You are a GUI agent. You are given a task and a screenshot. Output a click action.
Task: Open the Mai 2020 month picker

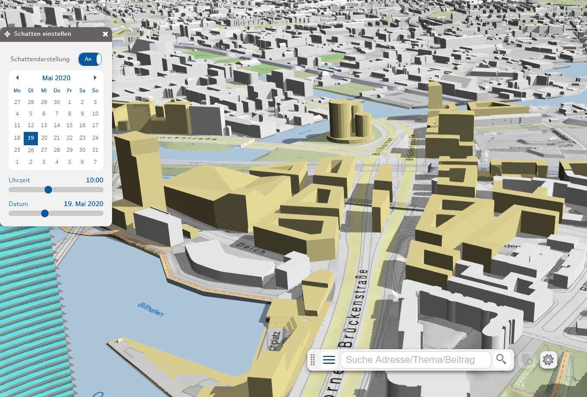click(x=56, y=78)
